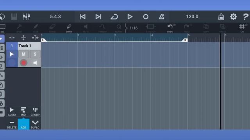The height and width of the screenshot is (140, 250).
Task: Duplicate the track with DUPLC
Action: [x=35, y=124]
